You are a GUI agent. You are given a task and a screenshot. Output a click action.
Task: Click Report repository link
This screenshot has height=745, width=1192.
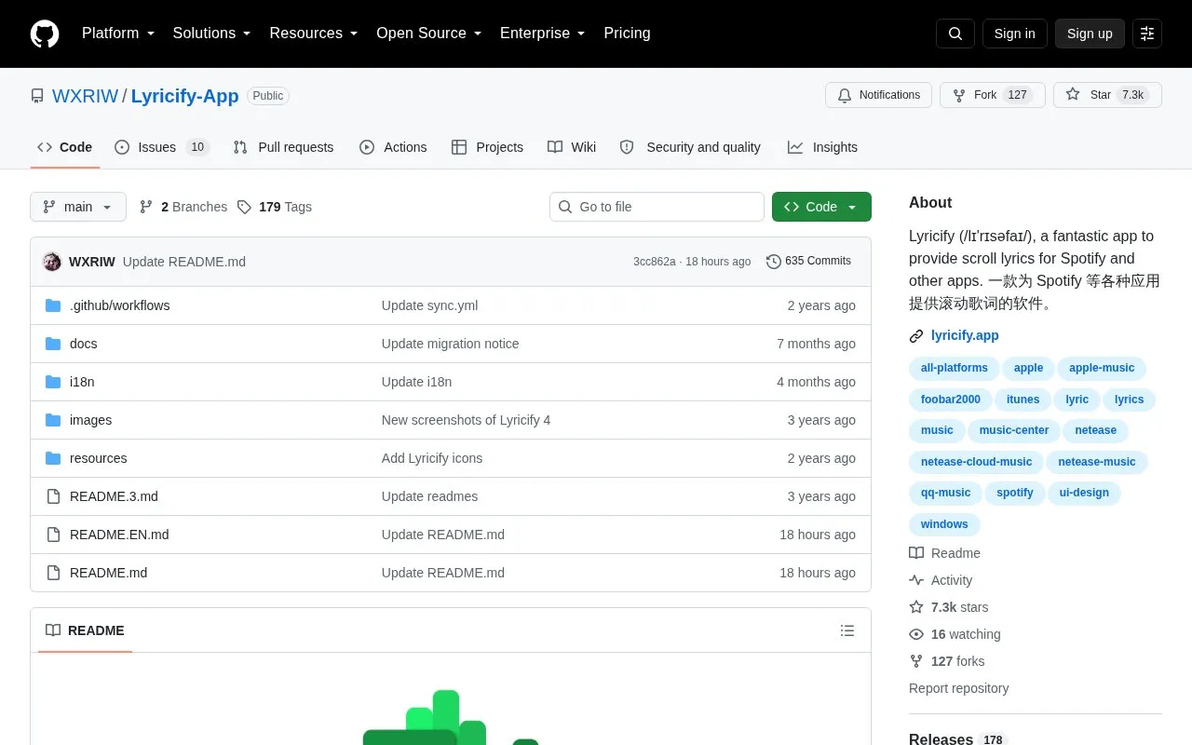point(958,688)
